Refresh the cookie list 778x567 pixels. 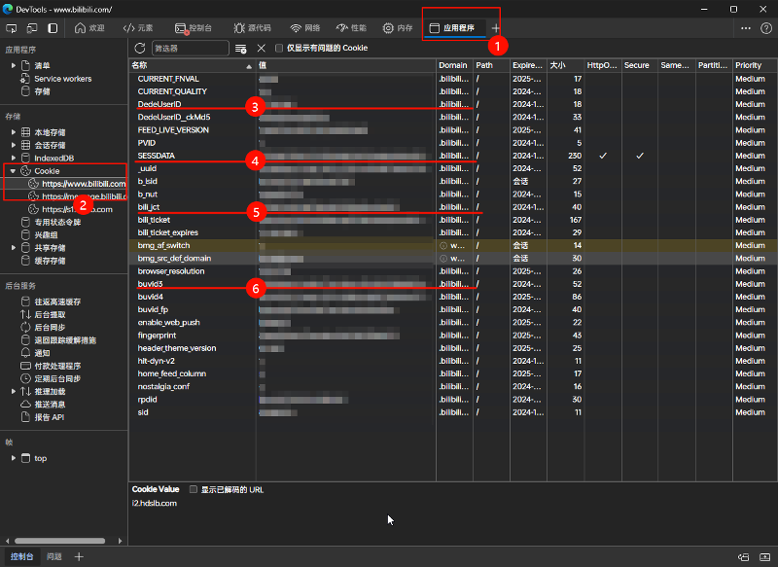[139, 47]
